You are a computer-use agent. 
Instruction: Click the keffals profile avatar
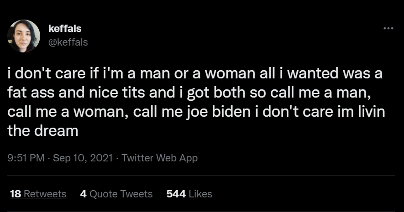[24, 36]
